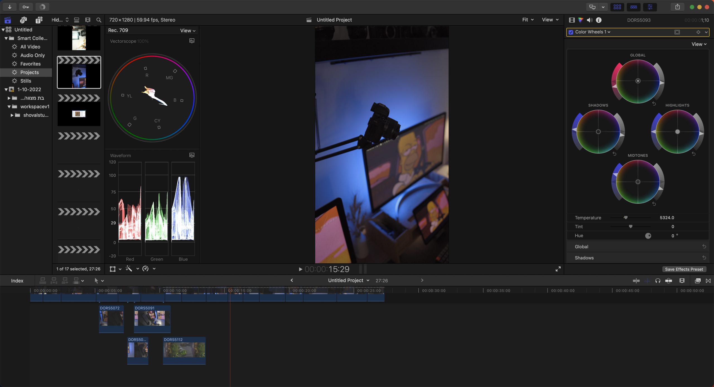Click the transform tool icon
Viewport: 714px width, 387px height.
tap(113, 269)
